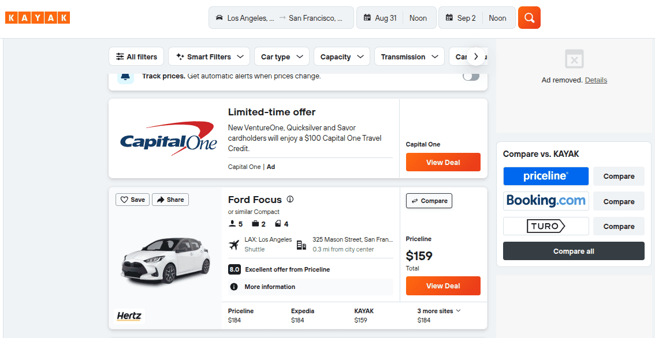The width and height of the screenshot is (655, 338).
Task: Click the building icon beside Mason Street address
Action: pos(301,244)
